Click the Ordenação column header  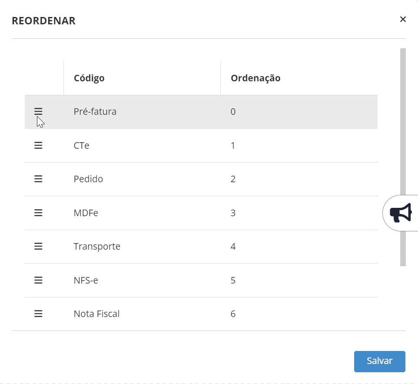pos(255,78)
